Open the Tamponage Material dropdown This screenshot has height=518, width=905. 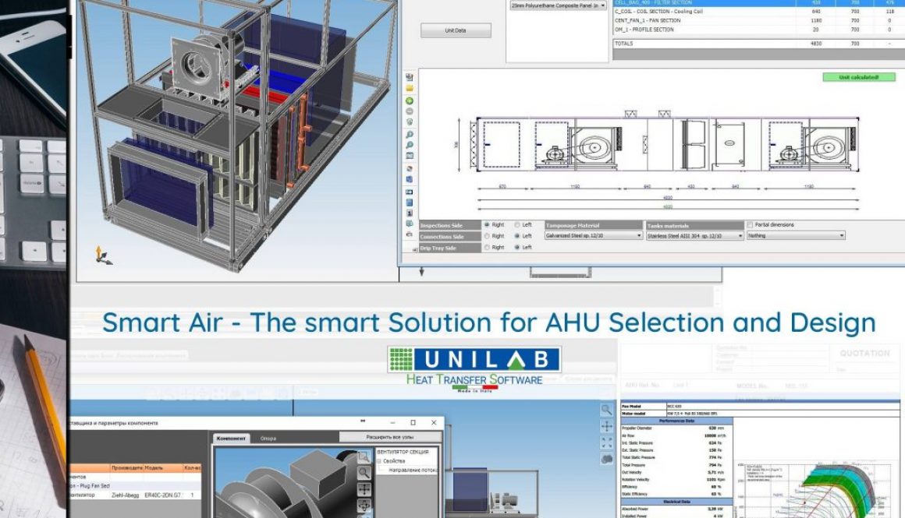pyautogui.click(x=638, y=234)
